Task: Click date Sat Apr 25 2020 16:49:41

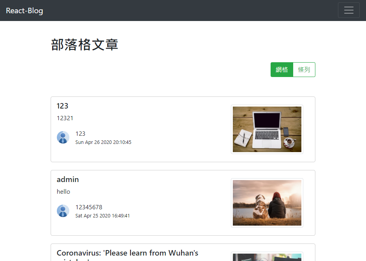Action: coord(102,216)
